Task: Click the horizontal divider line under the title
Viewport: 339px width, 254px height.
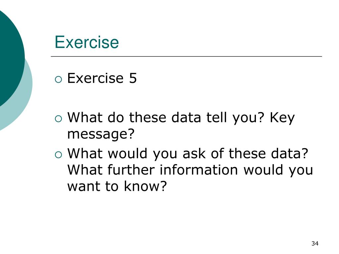Action: point(186,56)
